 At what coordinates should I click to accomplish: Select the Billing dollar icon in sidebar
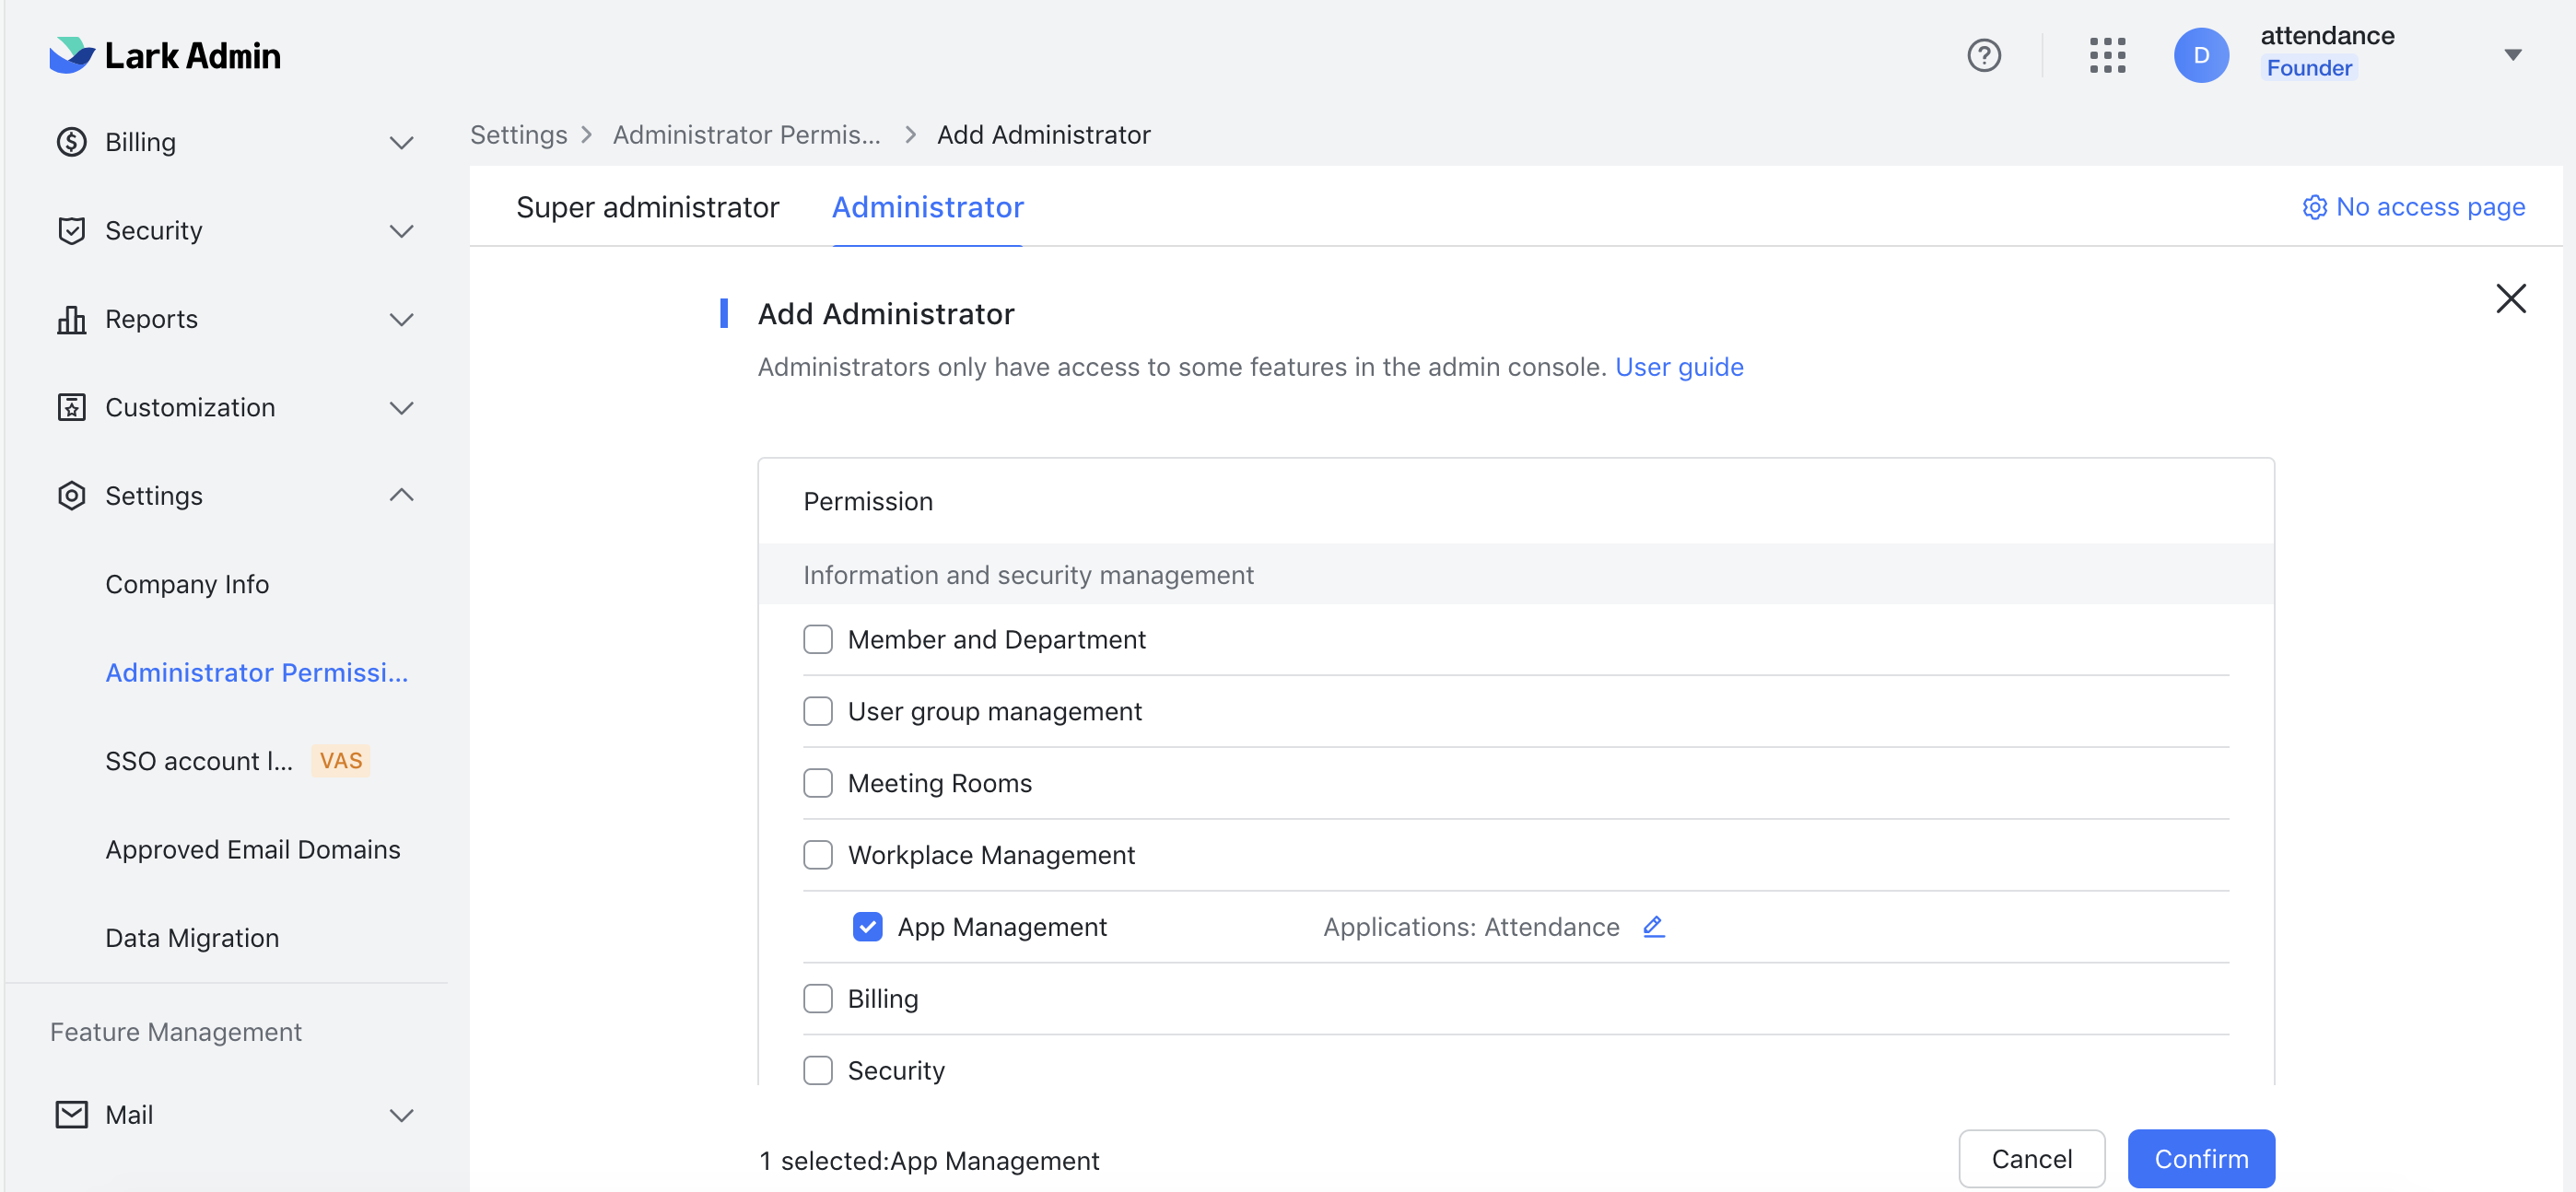click(x=70, y=142)
